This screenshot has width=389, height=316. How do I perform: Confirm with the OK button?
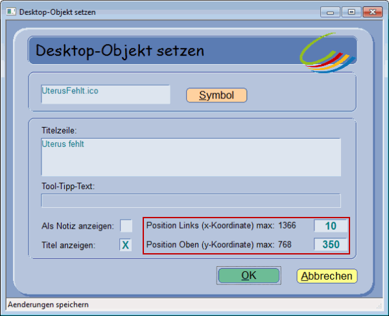pyautogui.click(x=249, y=275)
